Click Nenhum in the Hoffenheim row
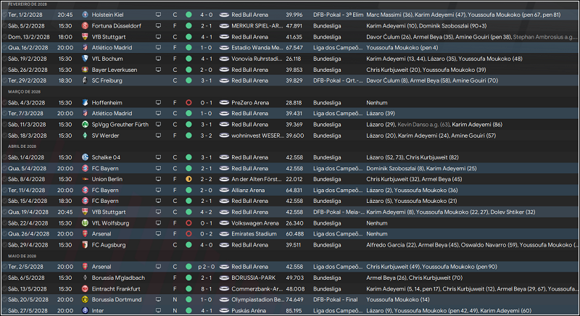The height and width of the screenshot is (316, 580). (x=377, y=103)
